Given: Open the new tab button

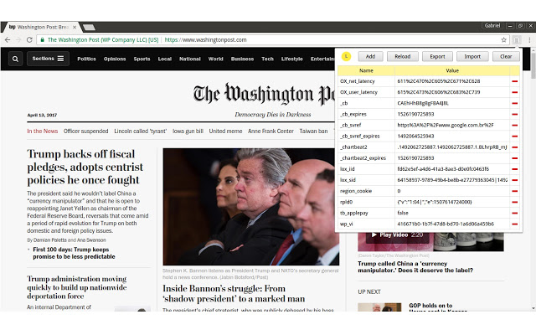Looking at the screenshot, I should click(89, 28).
